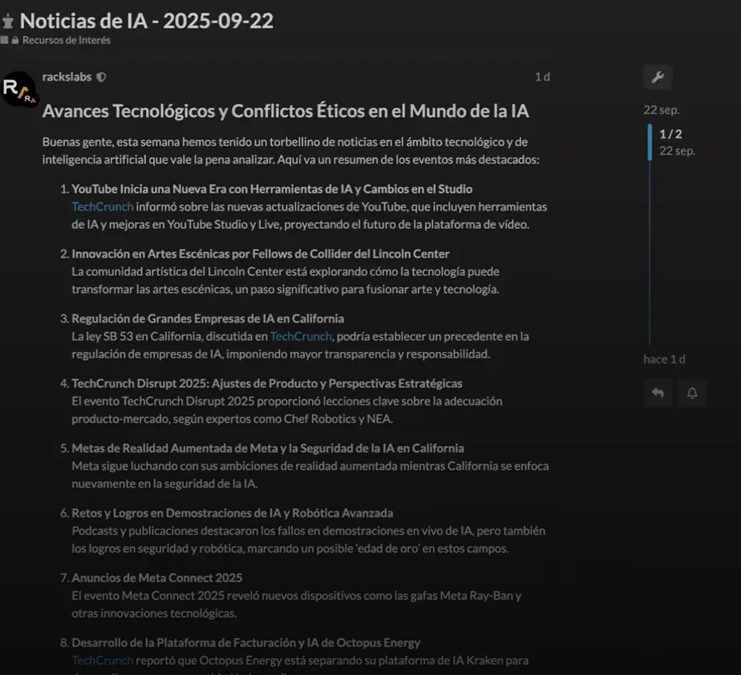Screen dimensions: 741x675
Task: Open TechCrunch link in the YouTube item
Action: [x=102, y=207]
